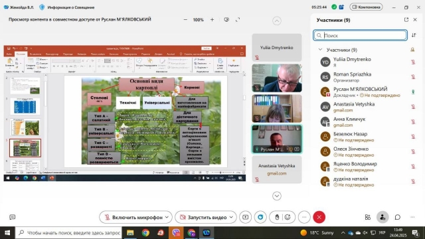Open the reactions smiley icon
Screen dimensions: 425x239
pos(288,217)
